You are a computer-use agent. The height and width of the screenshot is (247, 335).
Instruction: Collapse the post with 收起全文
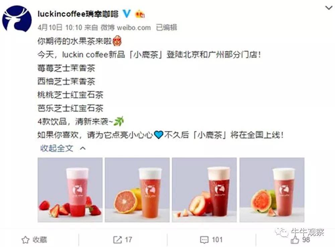point(57,148)
